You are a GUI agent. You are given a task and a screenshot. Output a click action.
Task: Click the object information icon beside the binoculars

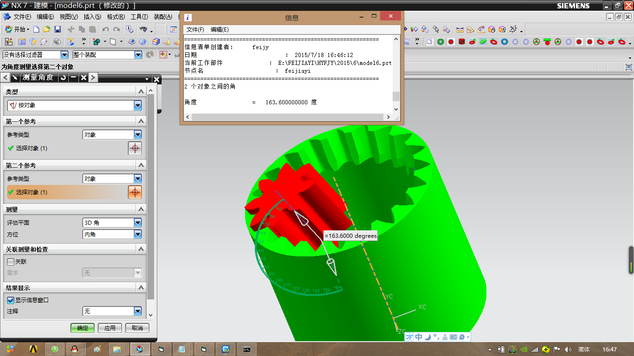pos(130,29)
